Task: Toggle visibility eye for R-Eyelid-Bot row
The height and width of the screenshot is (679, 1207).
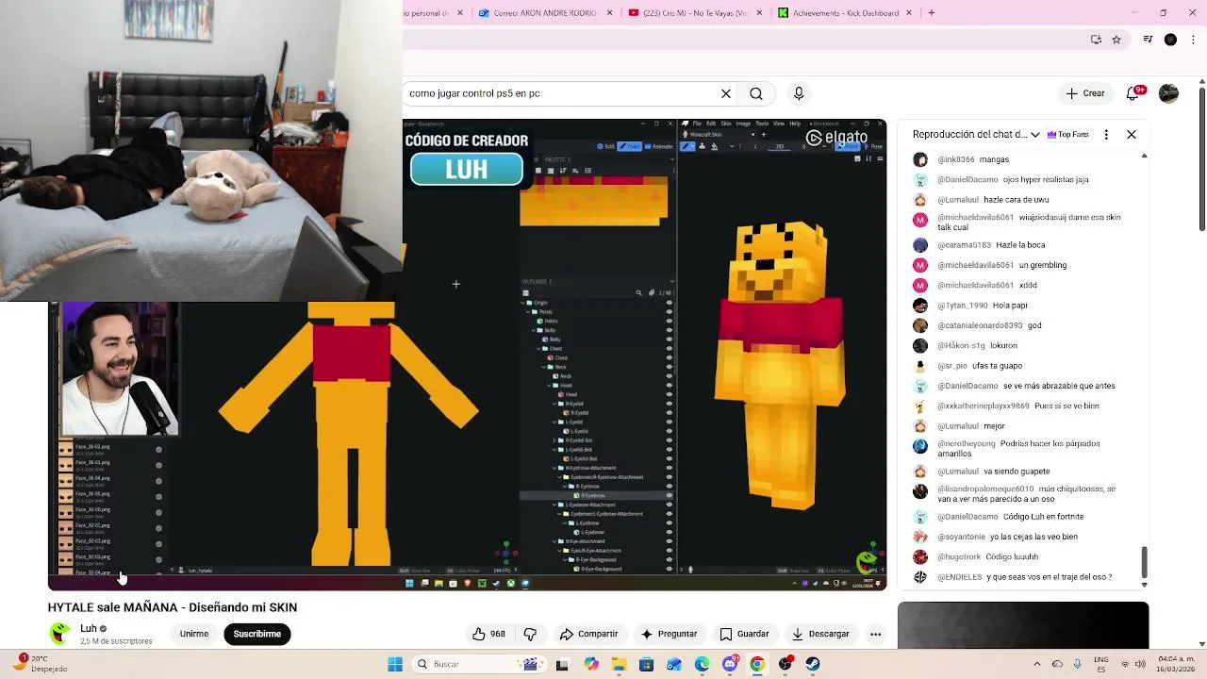Action: pyautogui.click(x=670, y=440)
